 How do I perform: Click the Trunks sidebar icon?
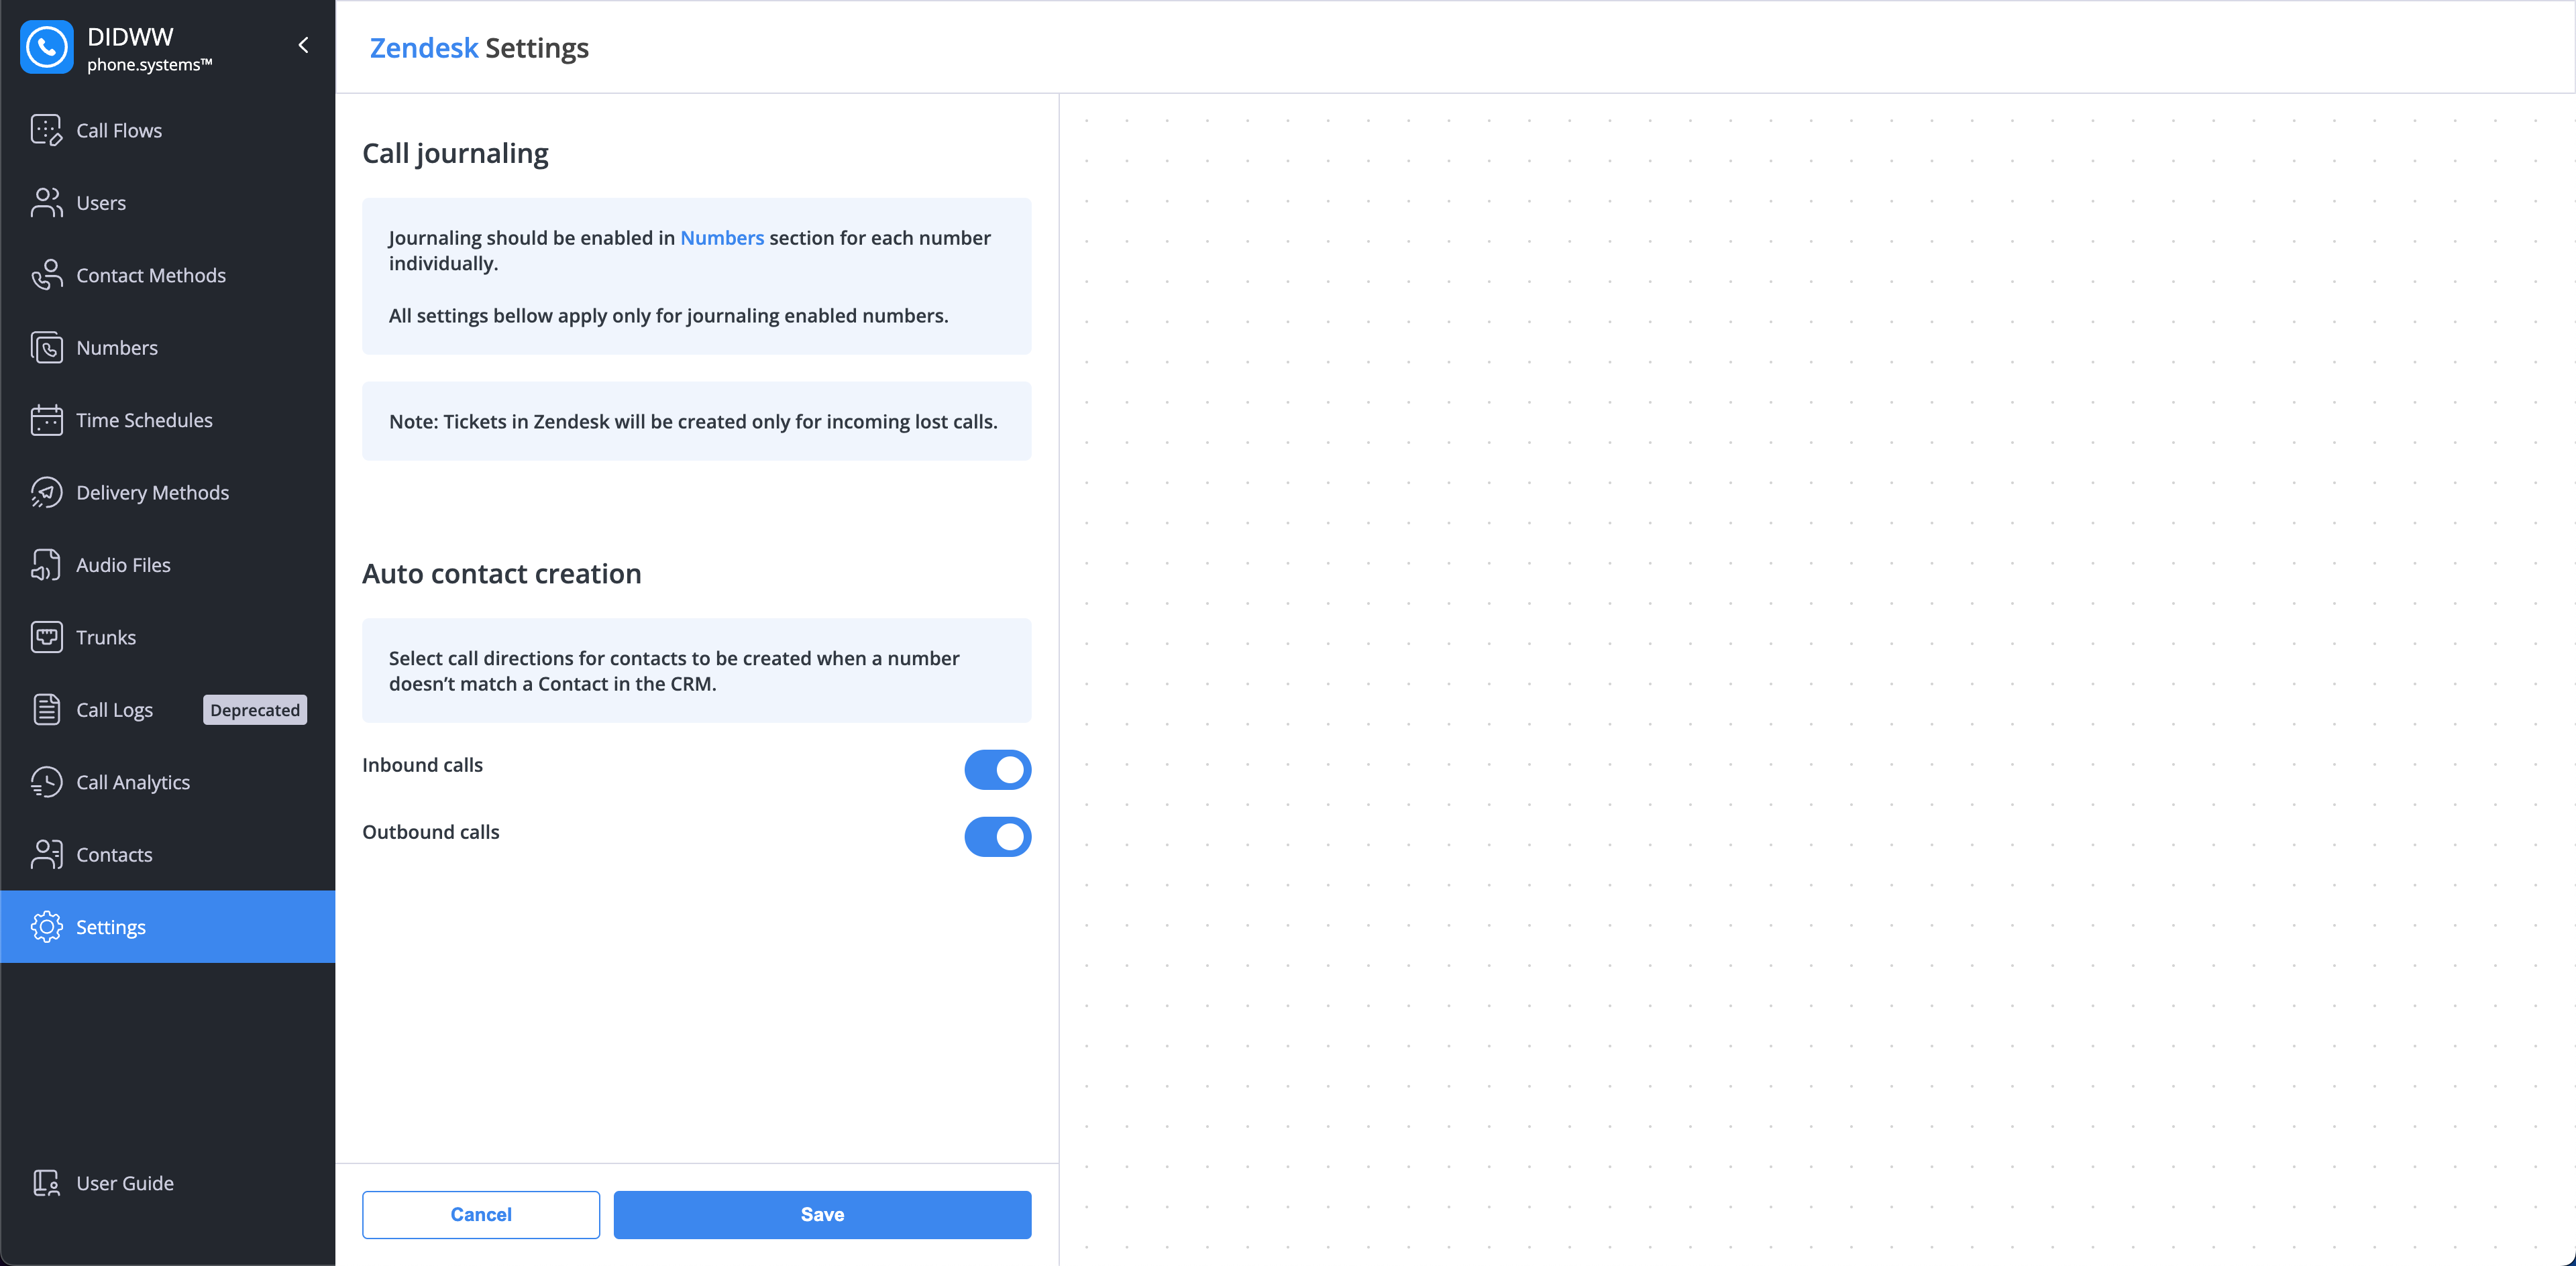(46, 638)
